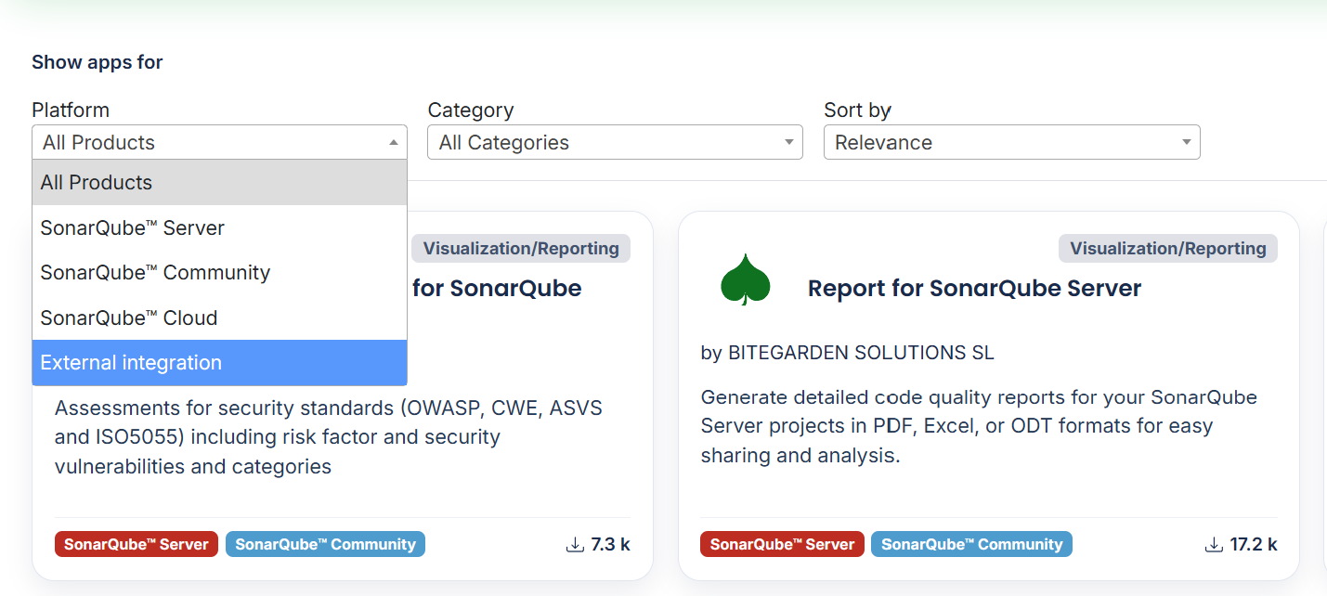This screenshot has height=596, width=1327.
Task: Click download icon beside 17.2 k
Action: tap(1213, 544)
